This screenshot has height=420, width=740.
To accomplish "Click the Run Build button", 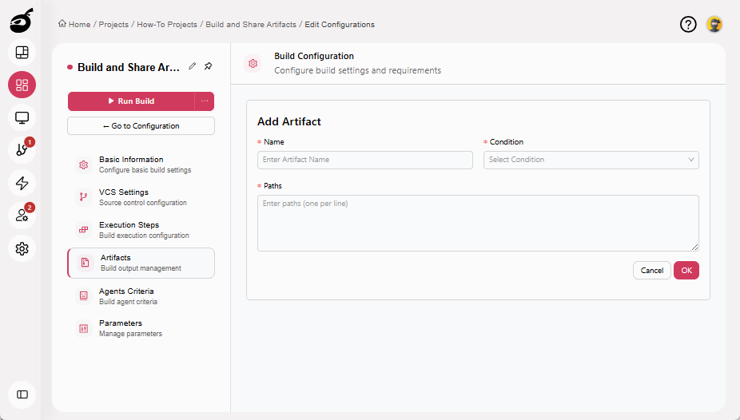I will pos(131,101).
